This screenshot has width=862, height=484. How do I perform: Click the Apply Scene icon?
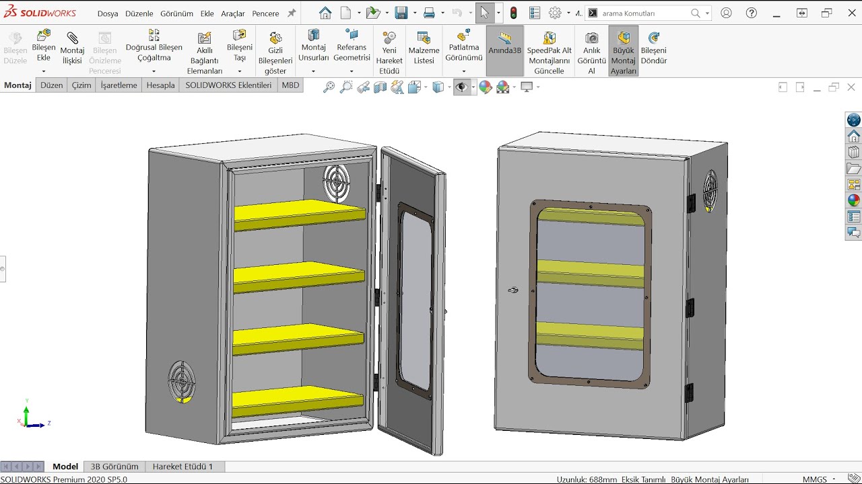click(503, 87)
